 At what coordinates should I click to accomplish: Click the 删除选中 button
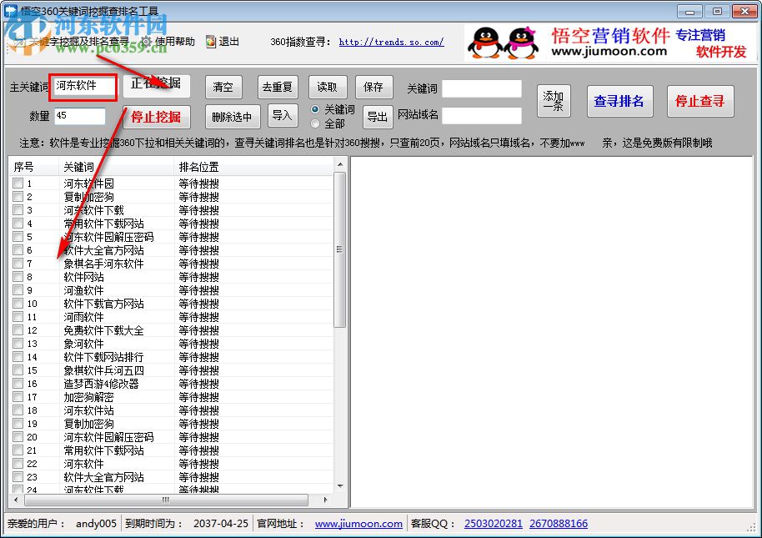point(233,117)
